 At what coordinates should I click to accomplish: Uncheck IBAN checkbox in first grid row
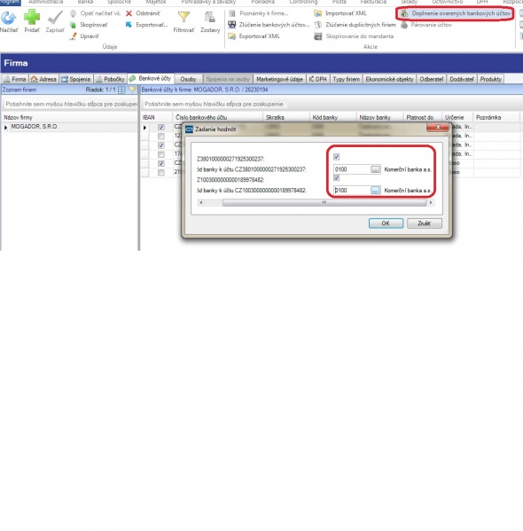click(161, 128)
